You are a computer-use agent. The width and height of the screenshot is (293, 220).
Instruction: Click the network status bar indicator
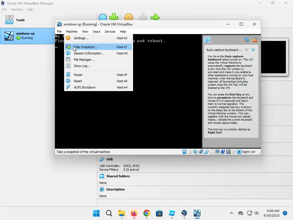tap(201, 152)
